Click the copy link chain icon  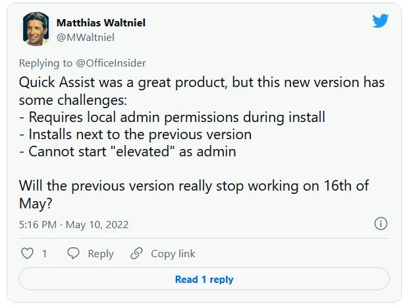(x=136, y=253)
